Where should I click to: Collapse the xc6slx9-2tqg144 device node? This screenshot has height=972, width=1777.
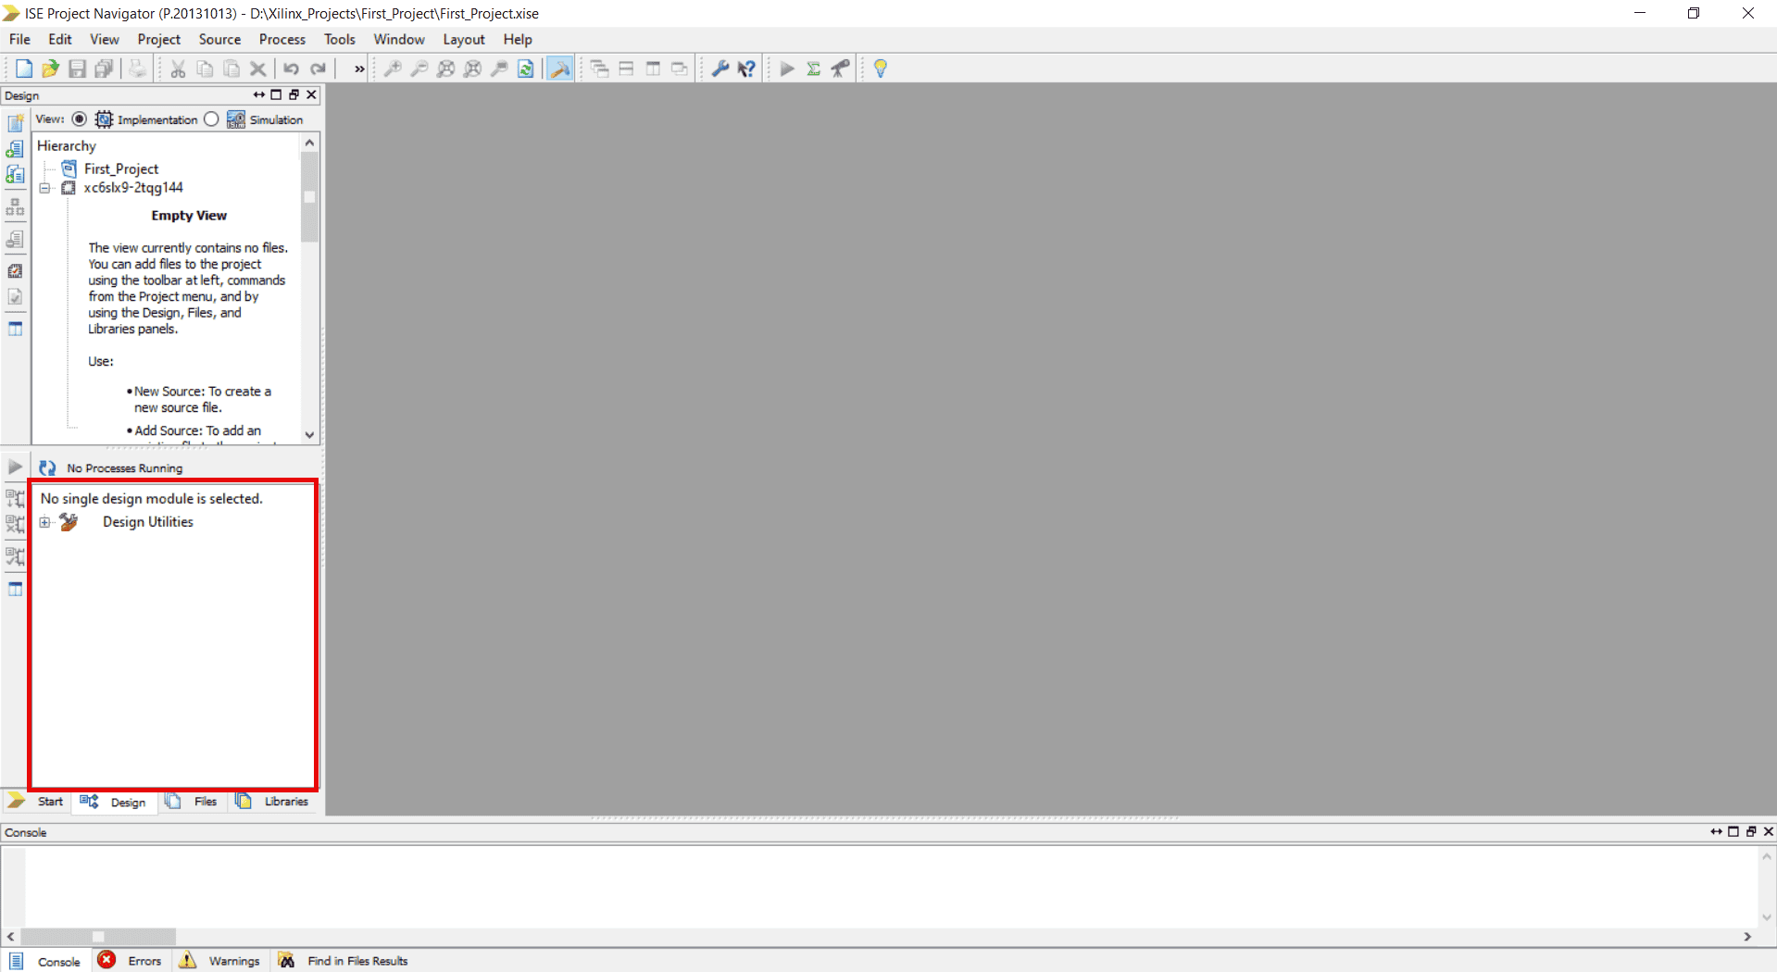[x=44, y=188]
